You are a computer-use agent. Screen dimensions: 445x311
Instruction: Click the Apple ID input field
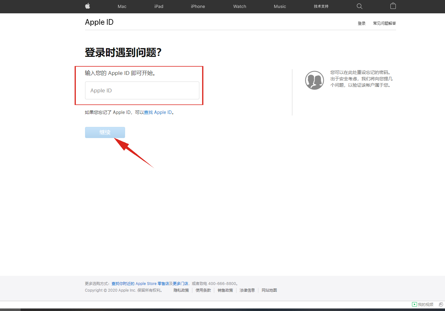click(142, 90)
